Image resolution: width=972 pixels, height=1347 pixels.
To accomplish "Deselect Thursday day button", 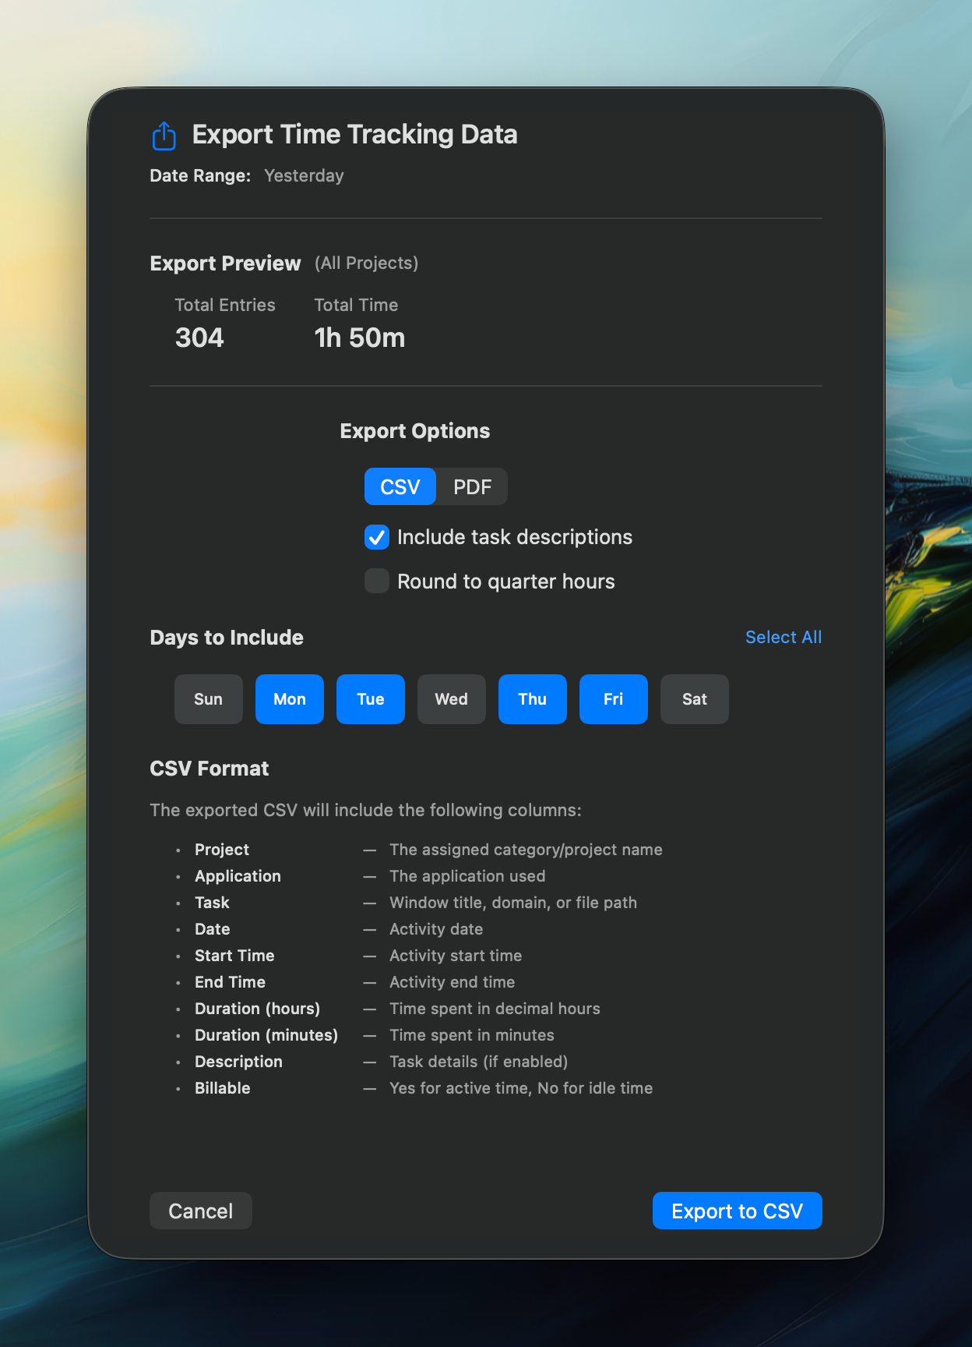I will click(x=533, y=699).
